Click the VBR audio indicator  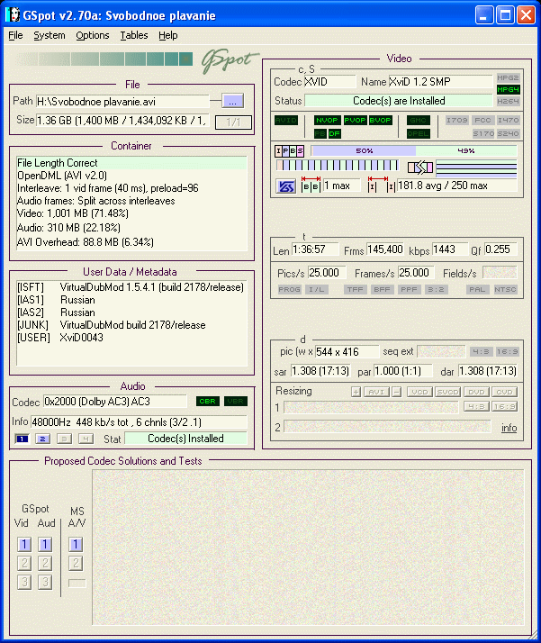236,401
